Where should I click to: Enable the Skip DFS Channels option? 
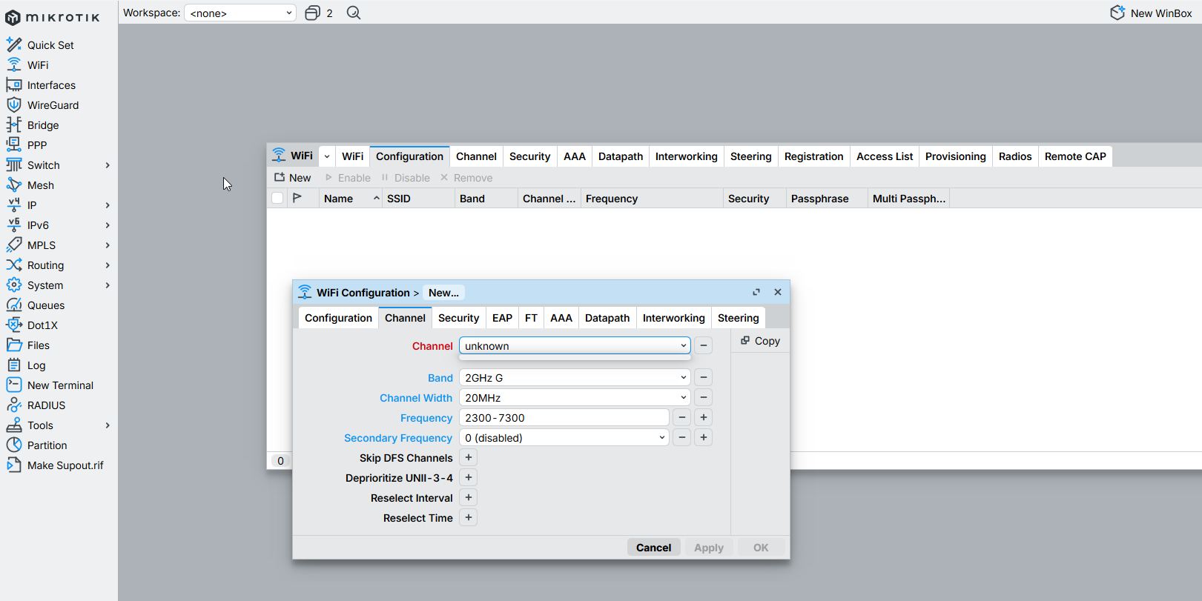click(x=468, y=458)
